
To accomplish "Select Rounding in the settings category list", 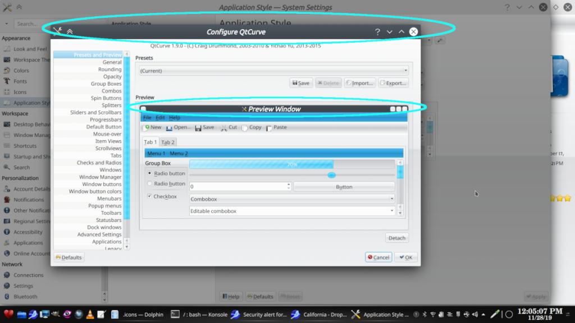I will pyautogui.click(x=109, y=70).
